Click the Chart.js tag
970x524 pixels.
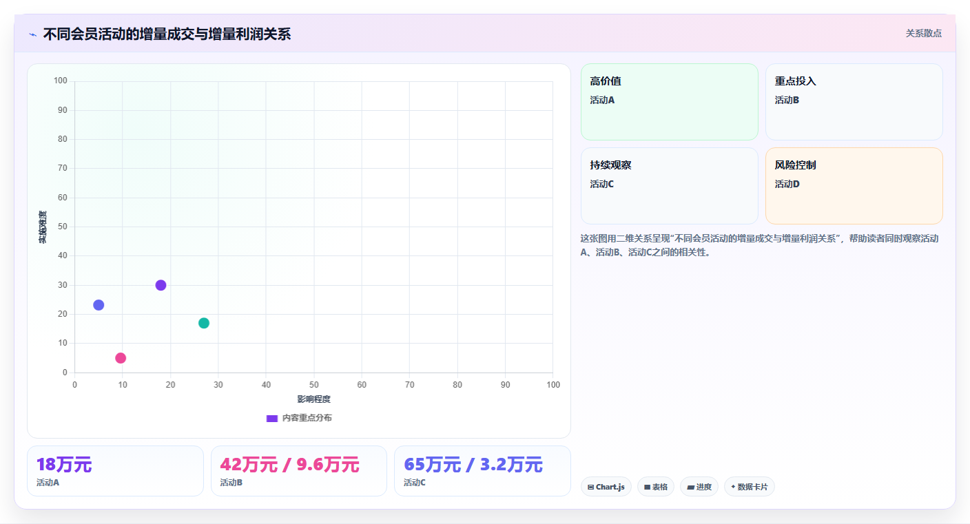tap(606, 487)
